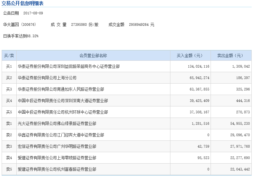Click sell amount 325,296
Screen dimensions: 253x177
tap(243, 89)
